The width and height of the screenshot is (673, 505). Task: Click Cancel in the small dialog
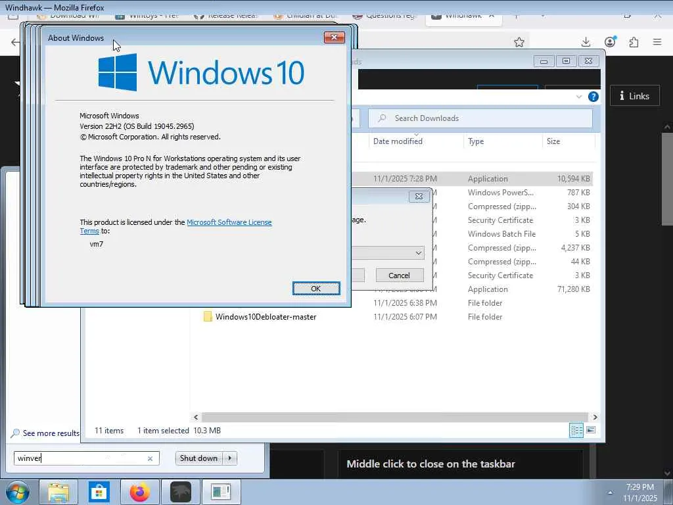pos(399,276)
